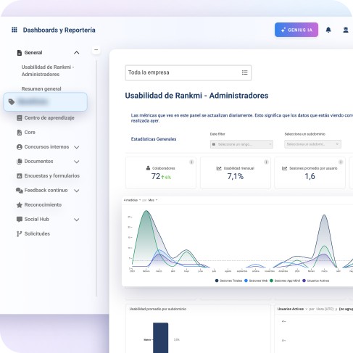Click the Encuestas y formularios icon
The width and height of the screenshot is (353, 353).
[x=20, y=176]
